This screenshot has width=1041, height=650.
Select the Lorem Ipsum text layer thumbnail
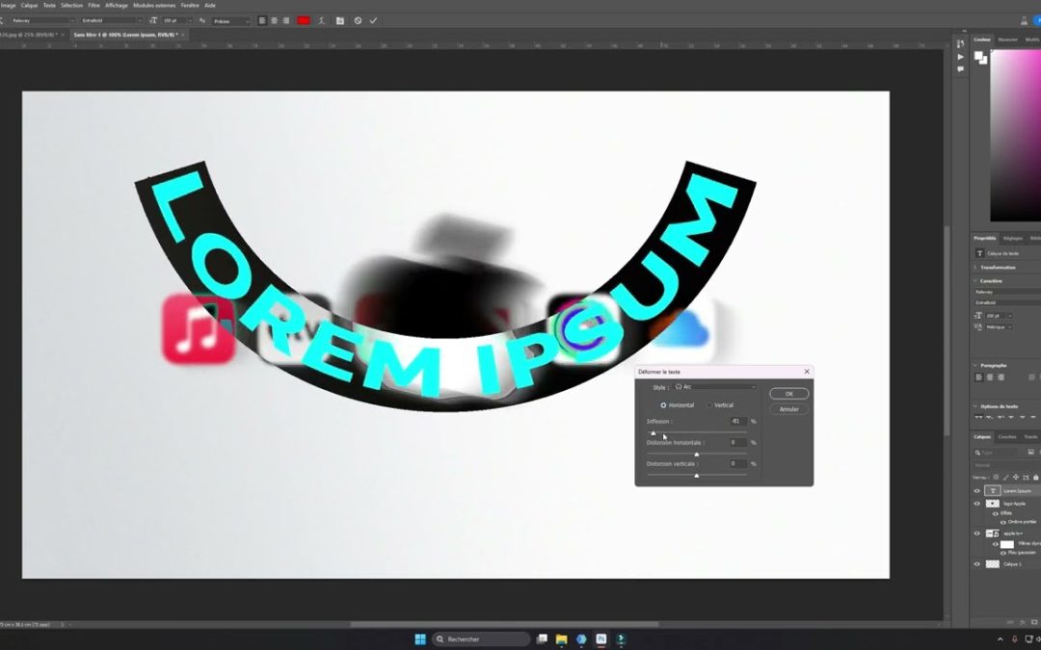tap(993, 491)
